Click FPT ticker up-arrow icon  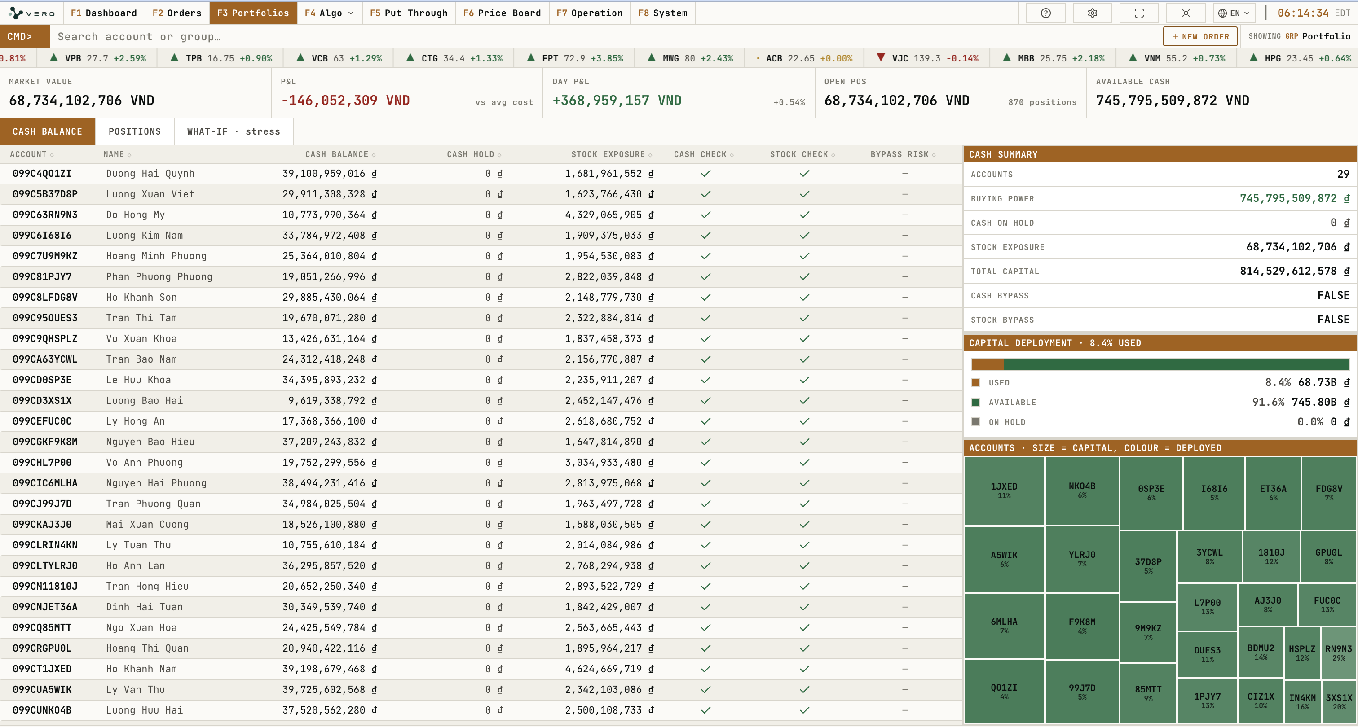pos(531,58)
